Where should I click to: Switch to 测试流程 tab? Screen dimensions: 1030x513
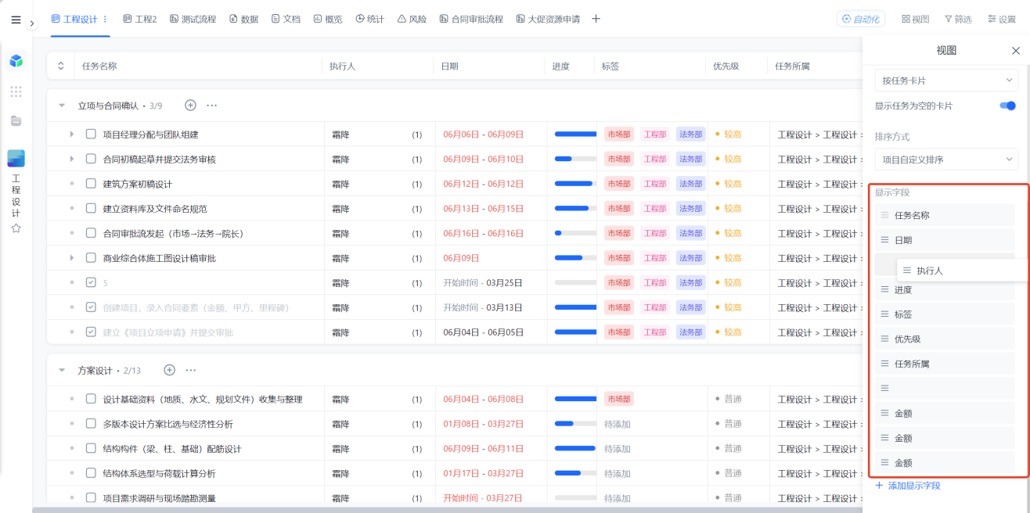click(193, 19)
